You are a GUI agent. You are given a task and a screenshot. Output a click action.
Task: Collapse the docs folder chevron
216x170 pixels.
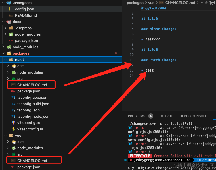tap(3, 22)
